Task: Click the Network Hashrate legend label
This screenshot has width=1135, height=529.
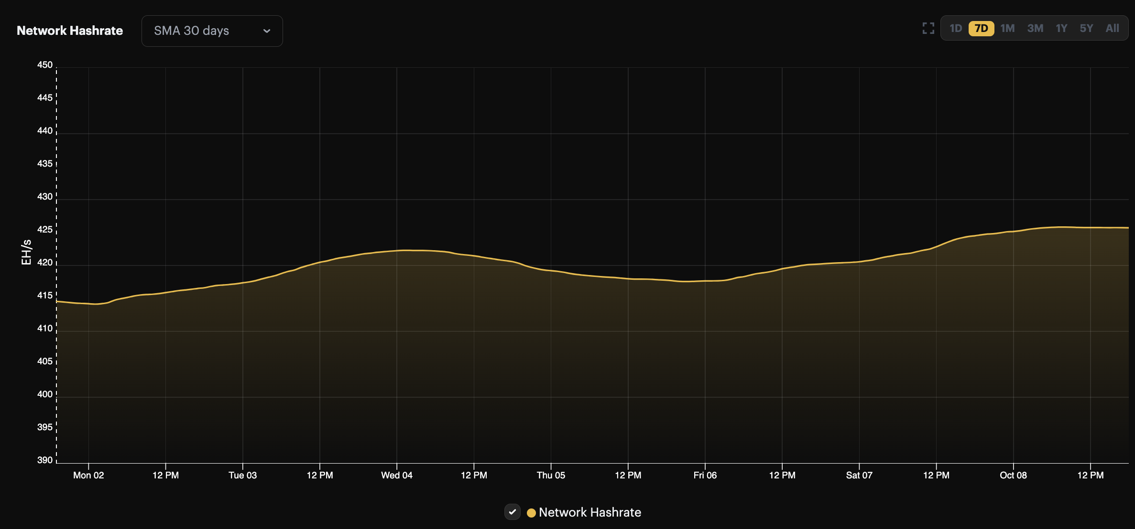Action: 590,512
